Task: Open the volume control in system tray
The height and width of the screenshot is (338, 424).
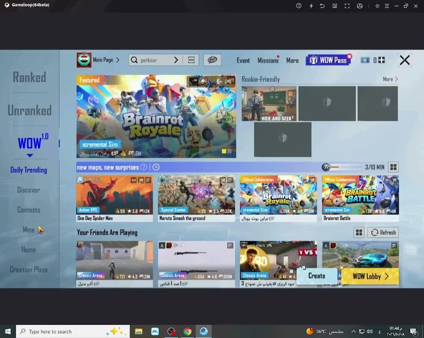Action: pos(370,331)
